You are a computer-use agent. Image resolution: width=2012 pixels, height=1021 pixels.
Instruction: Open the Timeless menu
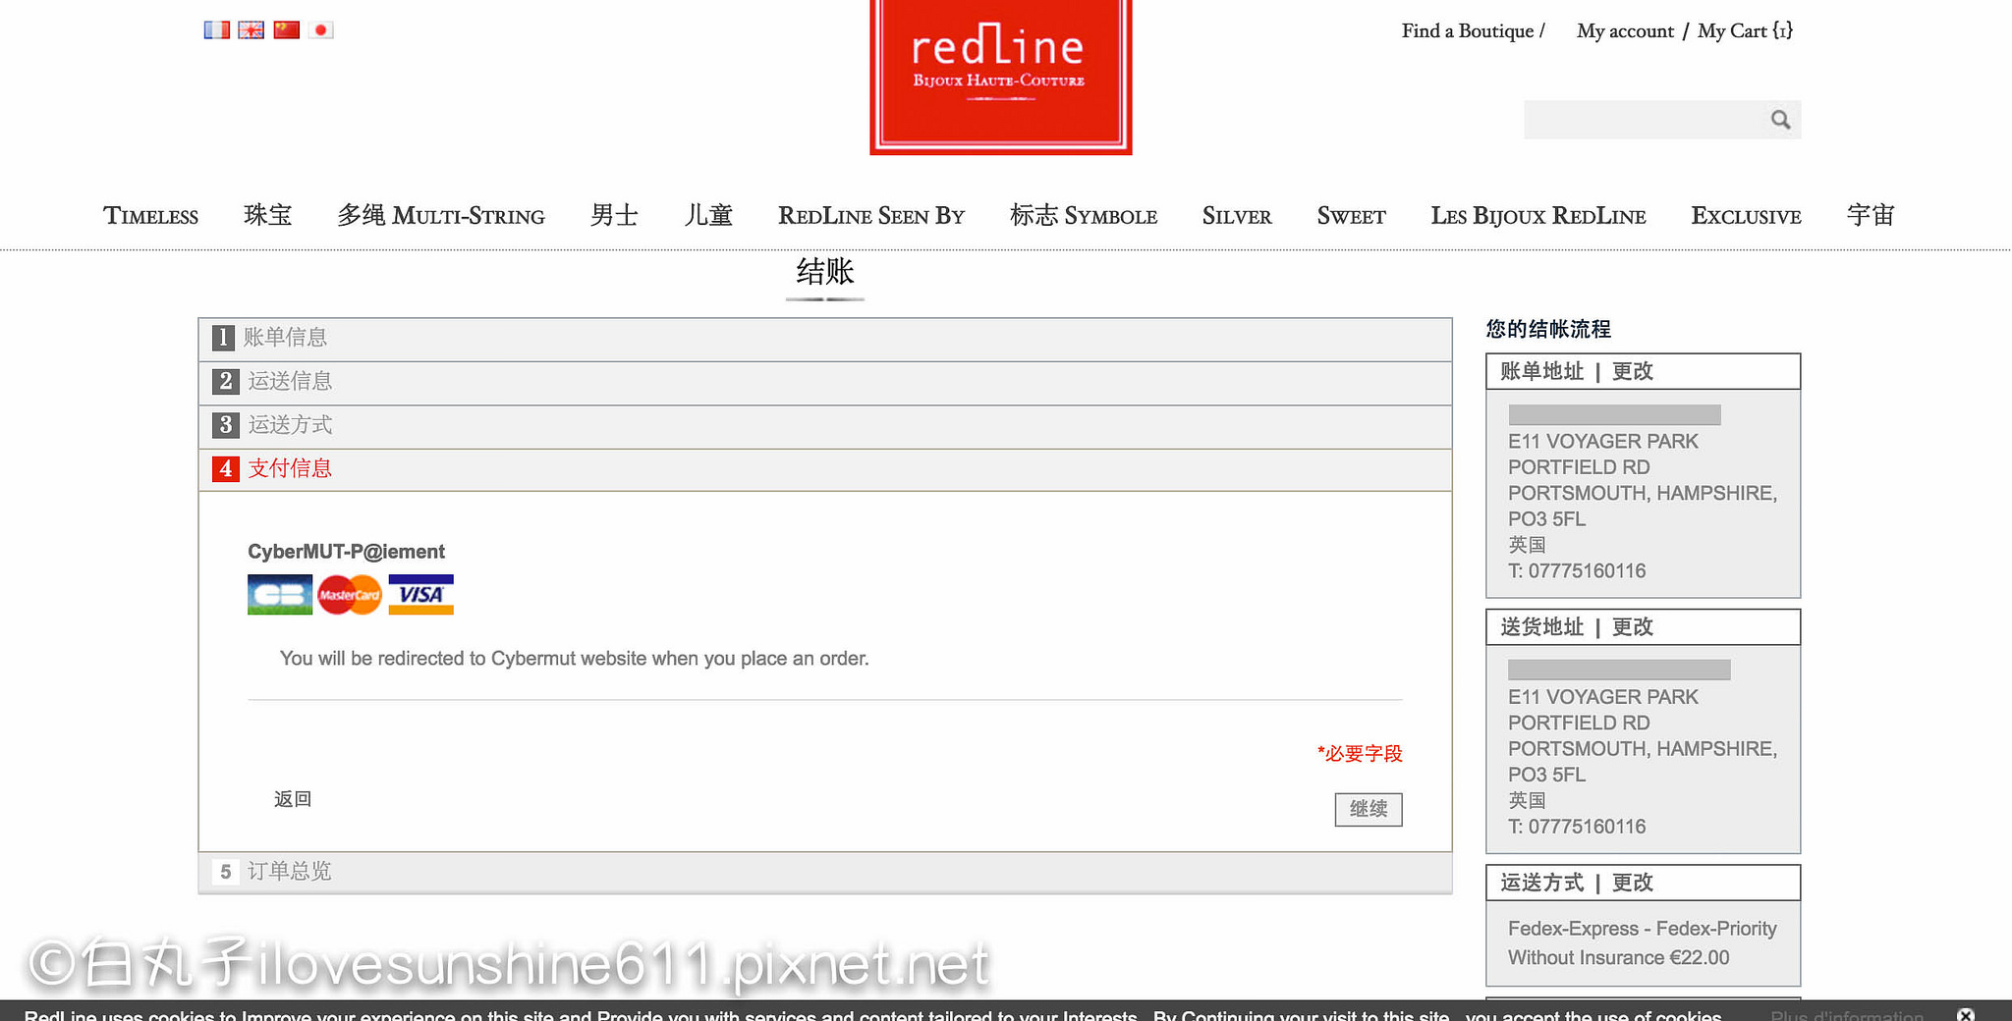pos(150,216)
